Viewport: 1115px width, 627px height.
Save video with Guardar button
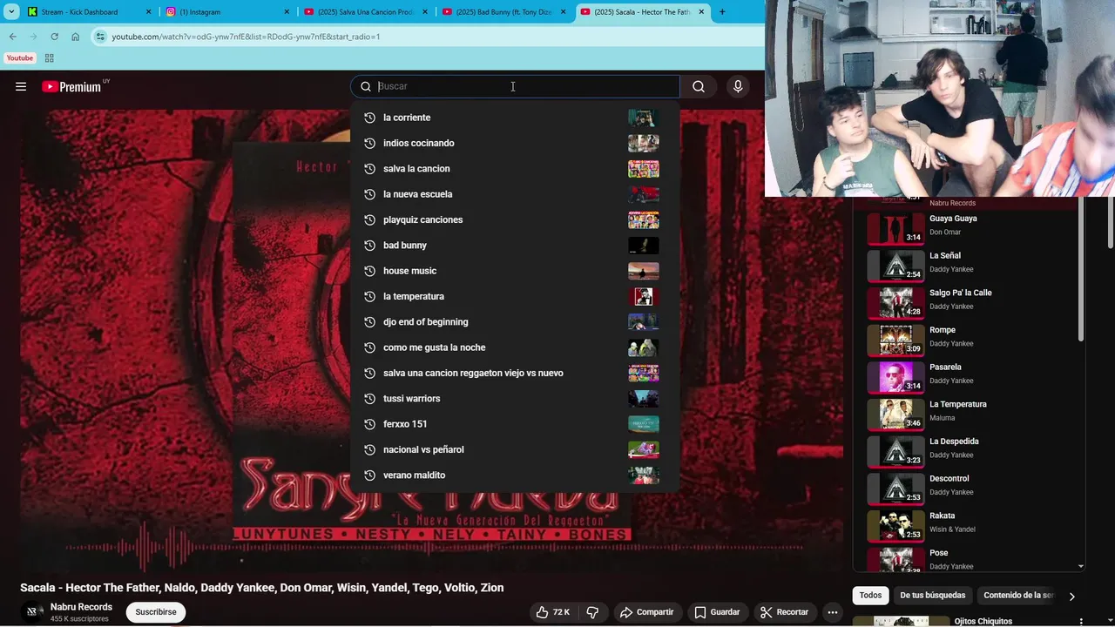tap(717, 612)
